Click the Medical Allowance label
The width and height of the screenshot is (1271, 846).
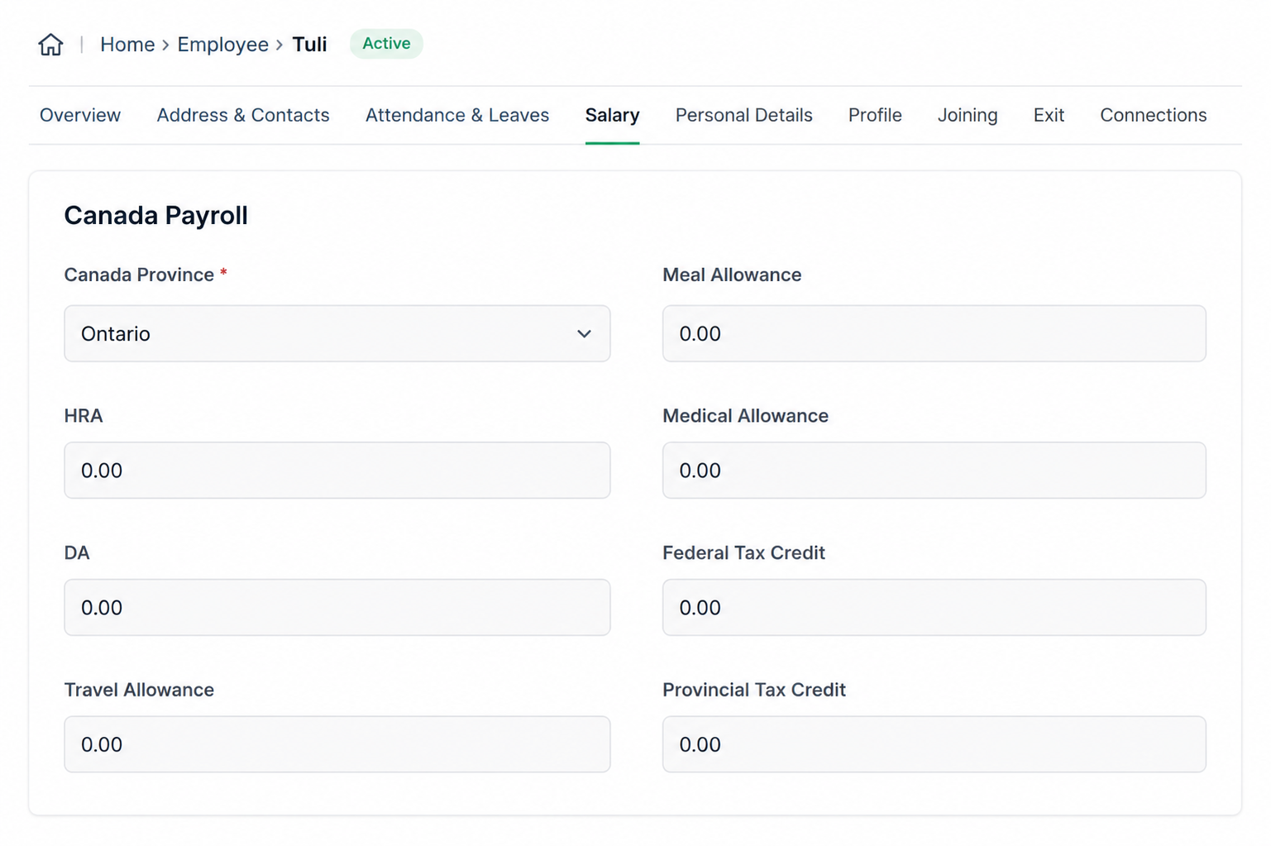click(x=745, y=415)
